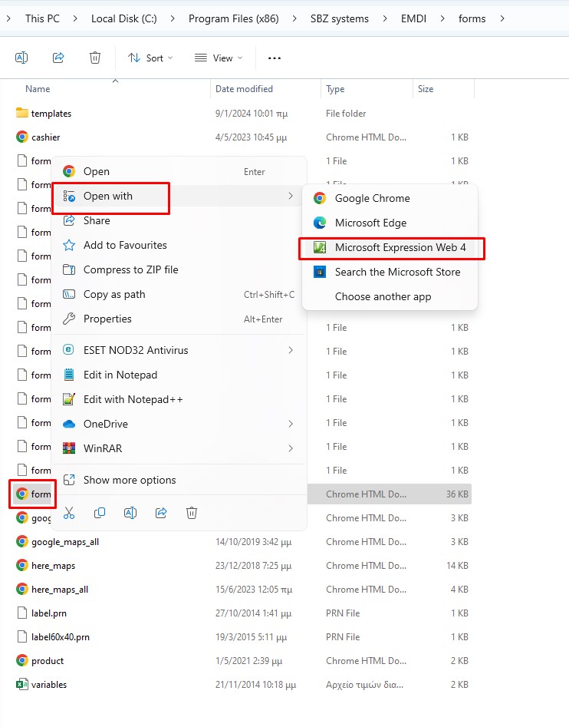Click the Properties wrench icon
569x727 pixels.
(x=69, y=319)
